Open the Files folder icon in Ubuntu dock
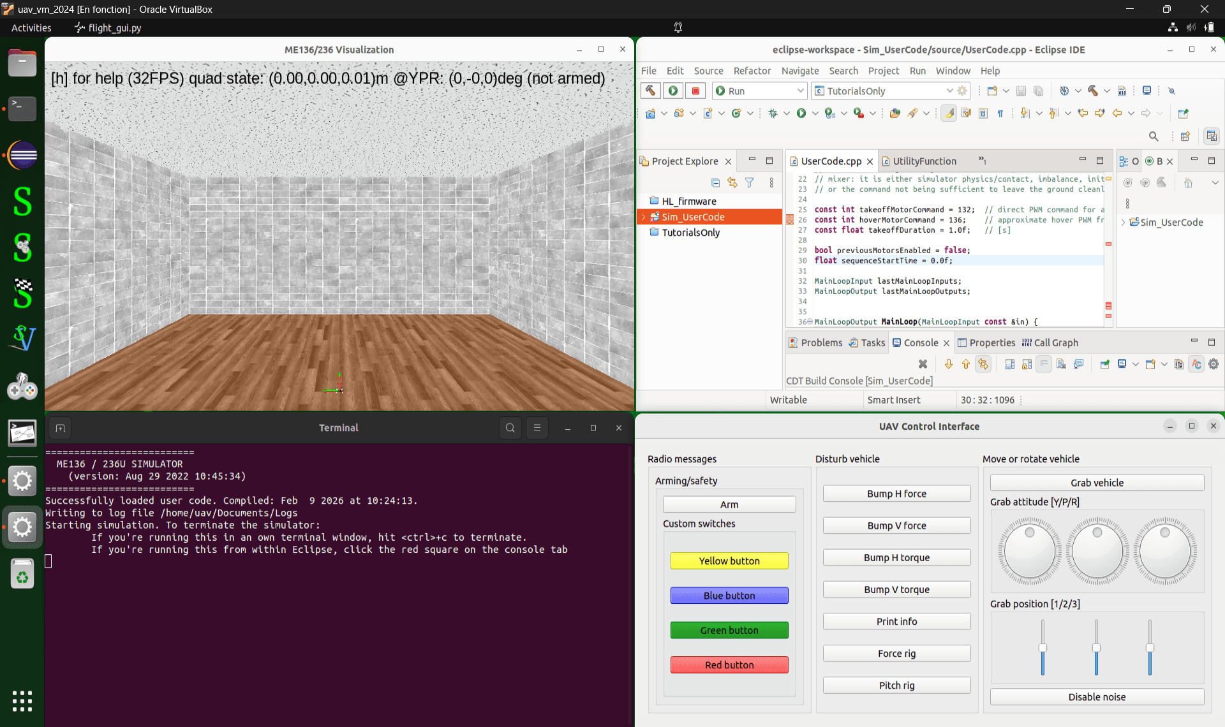Screen dimensions: 1225x727 pyautogui.click(x=22, y=63)
